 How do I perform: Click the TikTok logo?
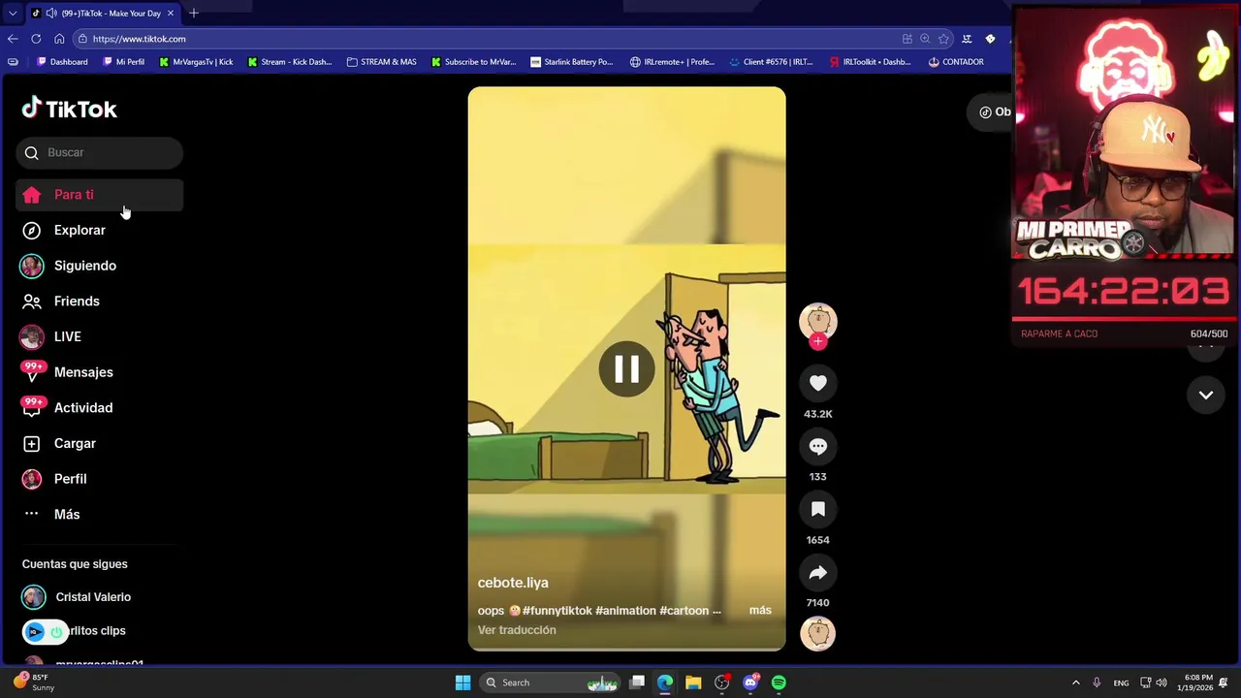tap(69, 109)
